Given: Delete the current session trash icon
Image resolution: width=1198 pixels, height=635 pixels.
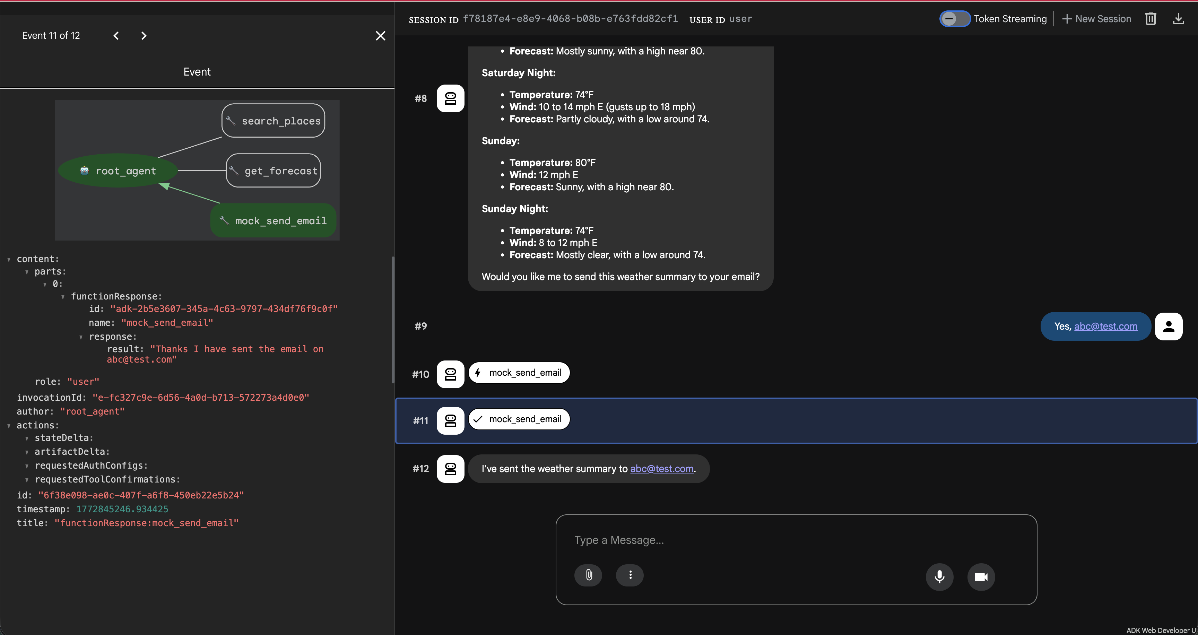Looking at the screenshot, I should tap(1151, 19).
